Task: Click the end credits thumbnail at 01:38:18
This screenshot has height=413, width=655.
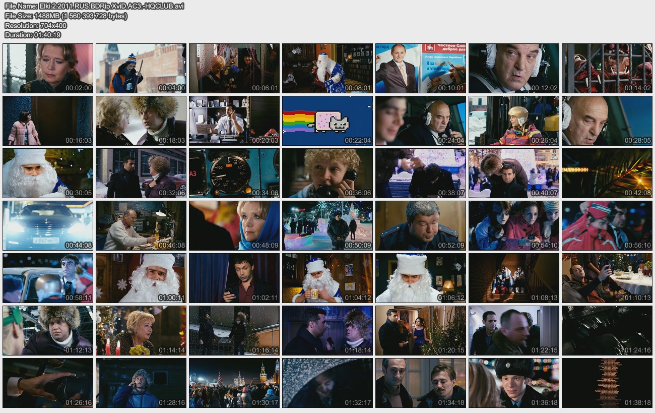Action: tap(607, 383)
